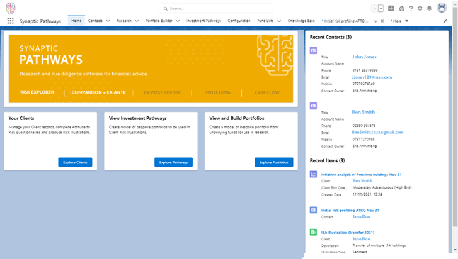Expand the Initial risk profiling tab chevron
The height and width of the screenshot is (259, 458).
pyautogui.click(x=375, y=21)
